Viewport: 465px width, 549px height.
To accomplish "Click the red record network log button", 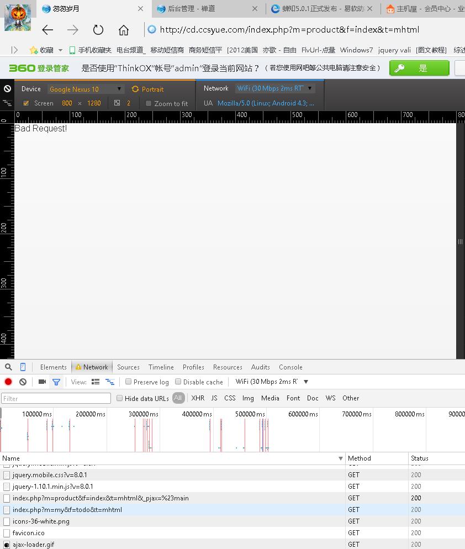I will pyautogui.click(x=8, y=382).
